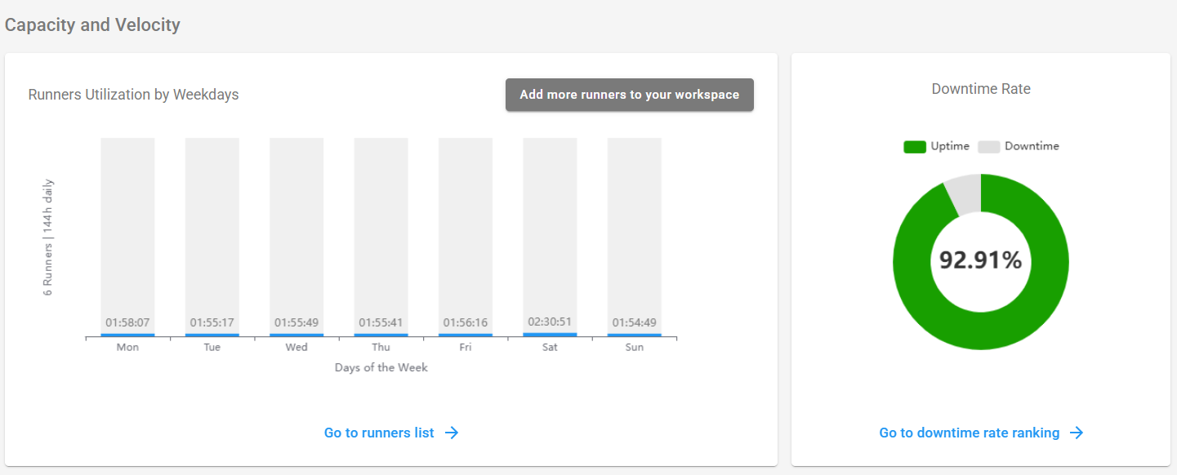
Task: Click the arrow icon beside downtime rate ranking
Action: (1077, 433)
